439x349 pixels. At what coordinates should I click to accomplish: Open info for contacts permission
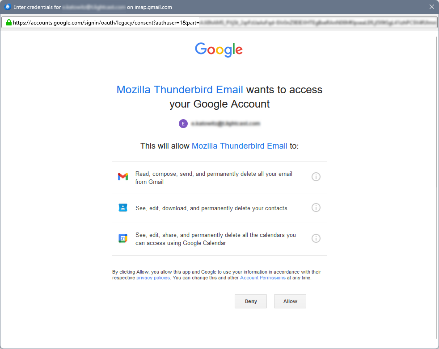click(x=316, y=208)
